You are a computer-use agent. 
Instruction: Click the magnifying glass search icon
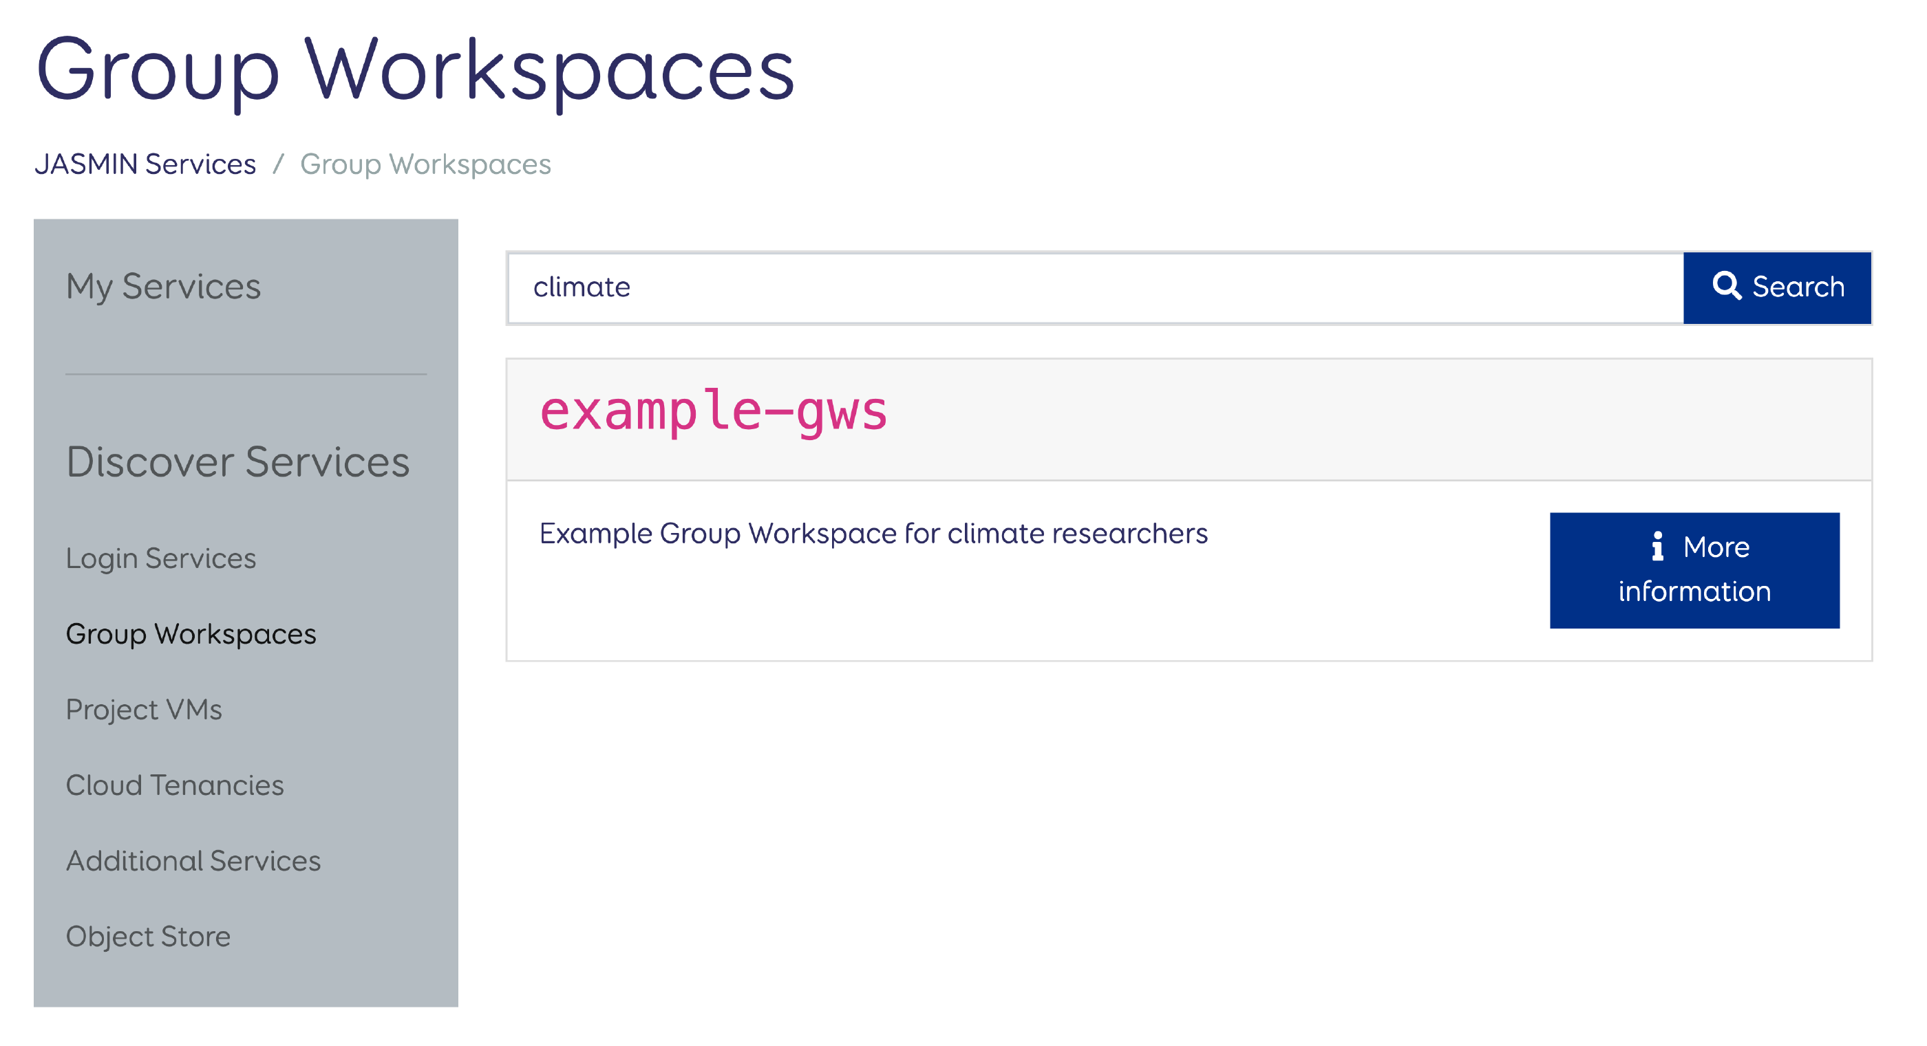[1726, 286]
